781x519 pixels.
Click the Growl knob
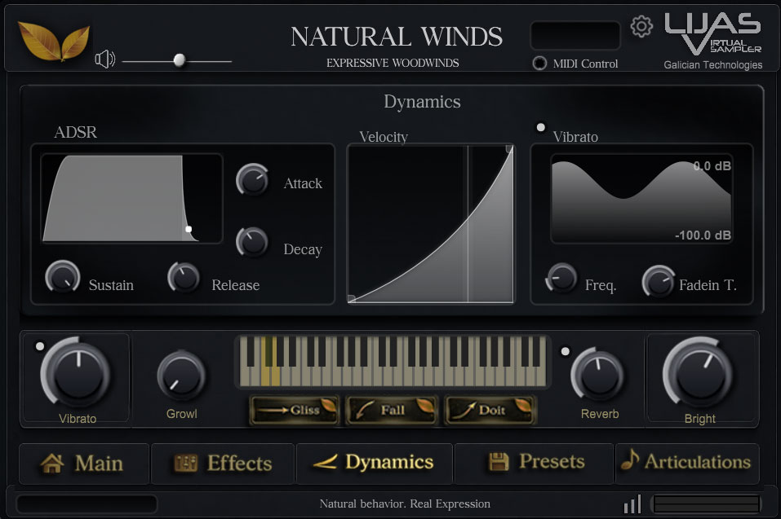181,376
